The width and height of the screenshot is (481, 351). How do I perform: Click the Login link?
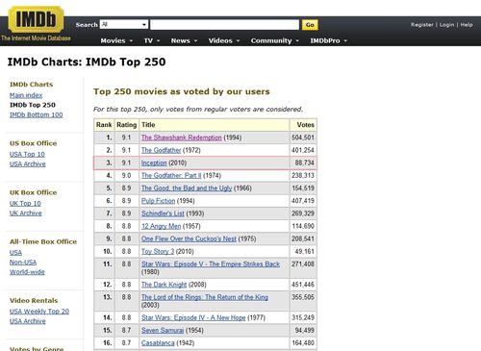click(x=446, y=25)
